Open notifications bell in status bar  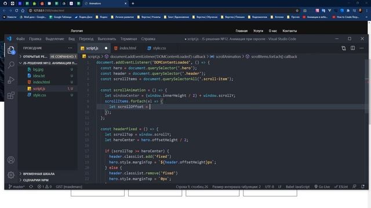363,187
